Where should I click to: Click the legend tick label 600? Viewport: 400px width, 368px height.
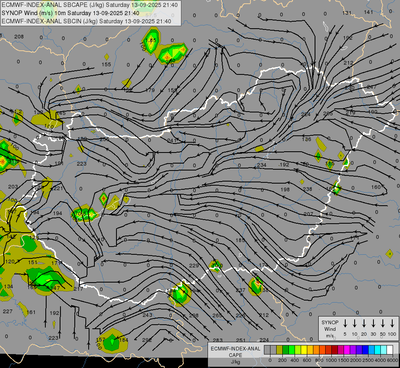pos(307,360)
